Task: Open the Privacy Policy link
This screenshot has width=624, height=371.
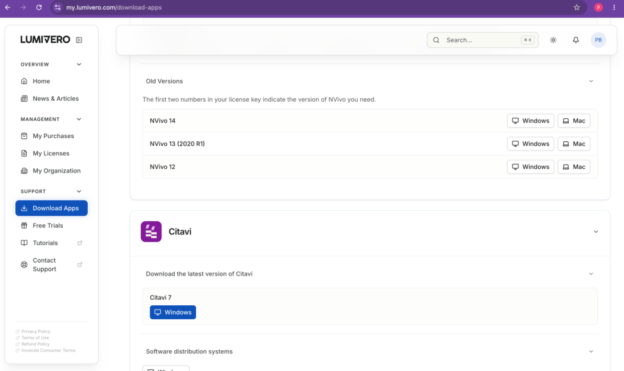Action: [36, 331]
